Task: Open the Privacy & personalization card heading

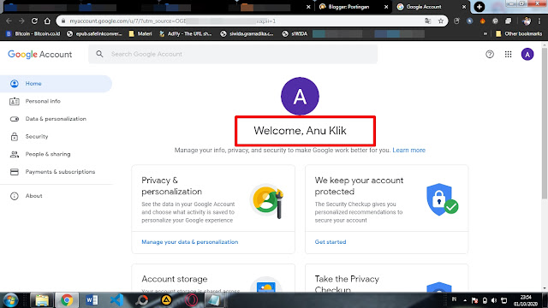Action: pyautogui.click(x=171, y=186)
